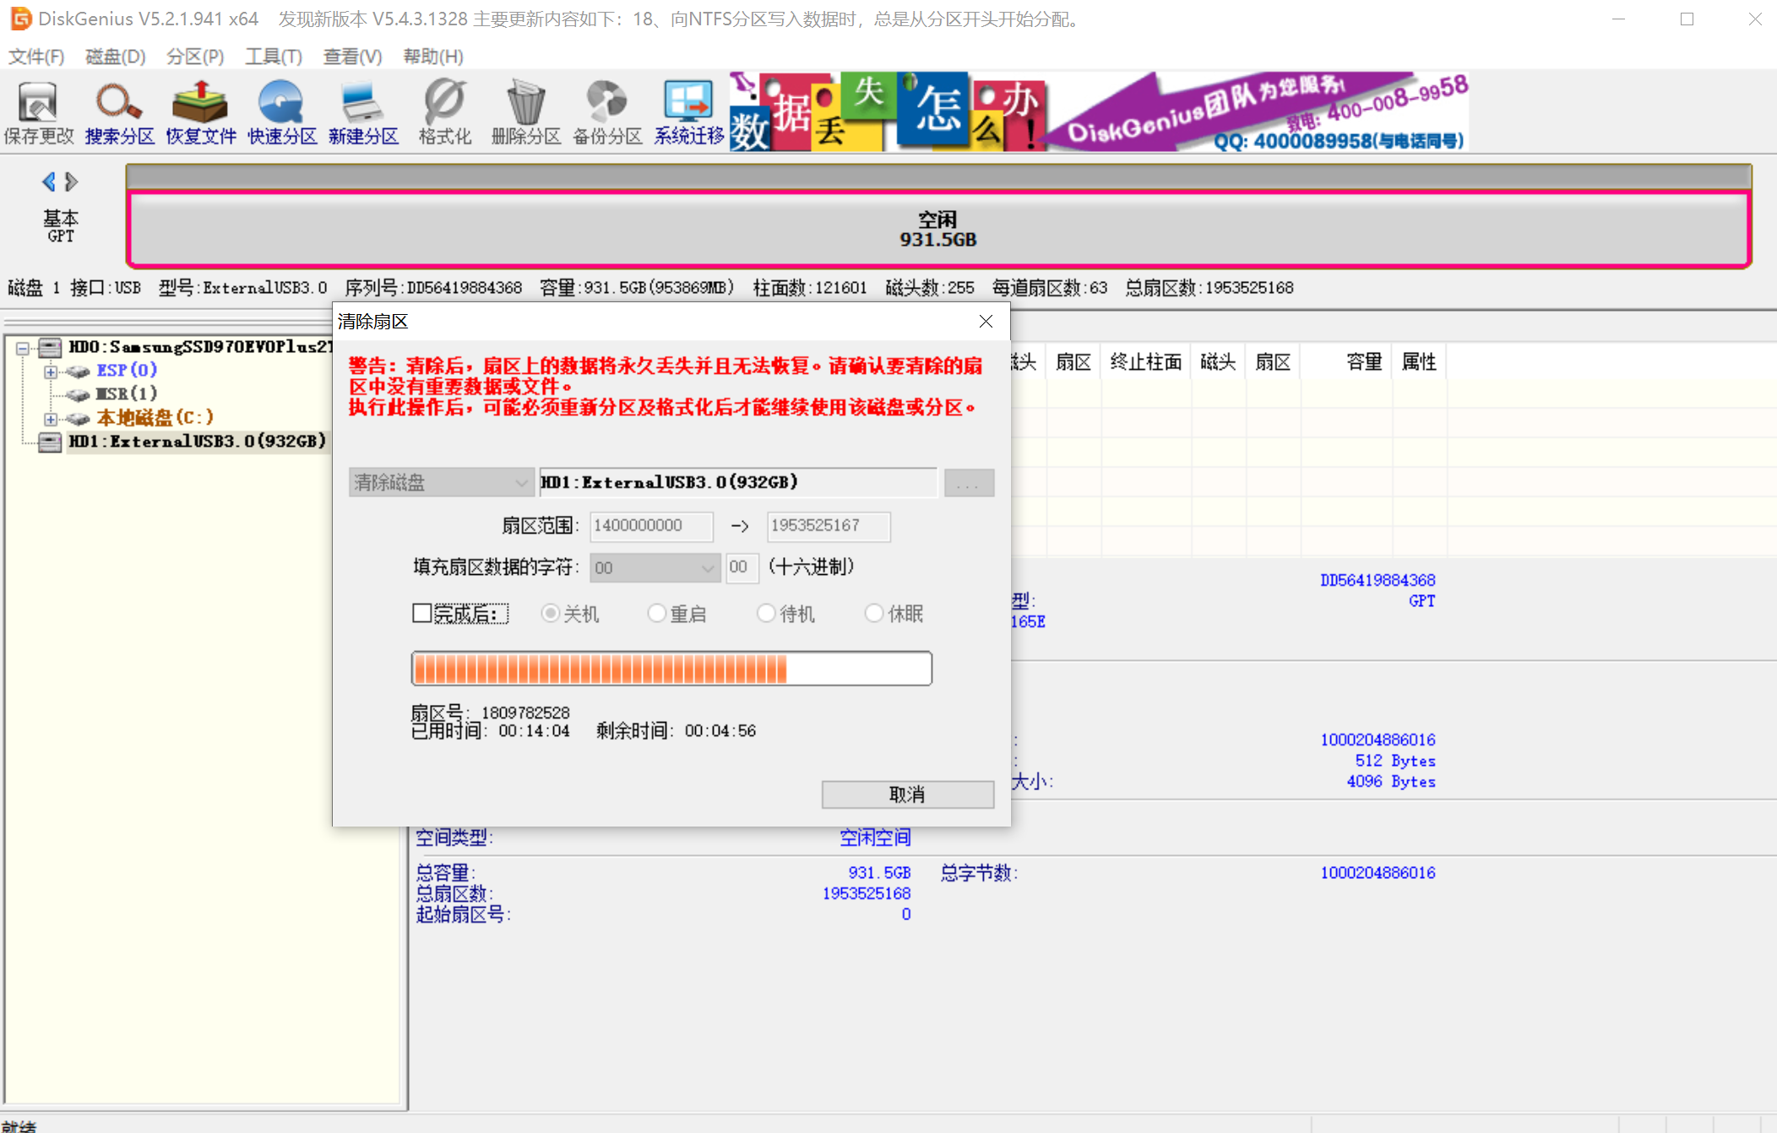Screen dimensions: 1777x1133
Task: Select HD1:ExternalUSB3.0(932GB) in disk tree
Action: click(196, 442)
